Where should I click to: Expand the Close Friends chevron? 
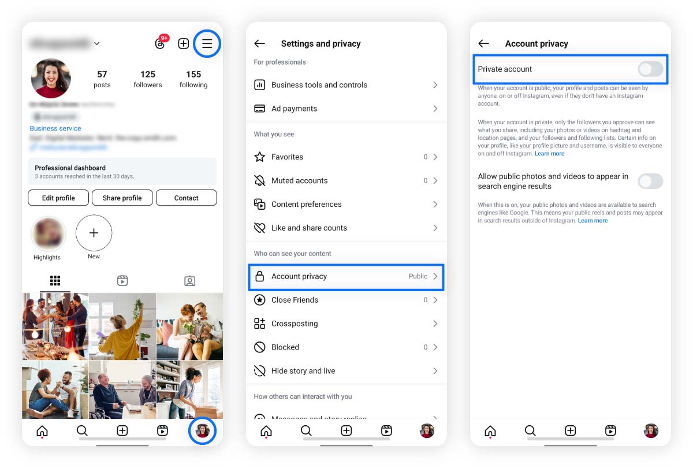point(435,300)
